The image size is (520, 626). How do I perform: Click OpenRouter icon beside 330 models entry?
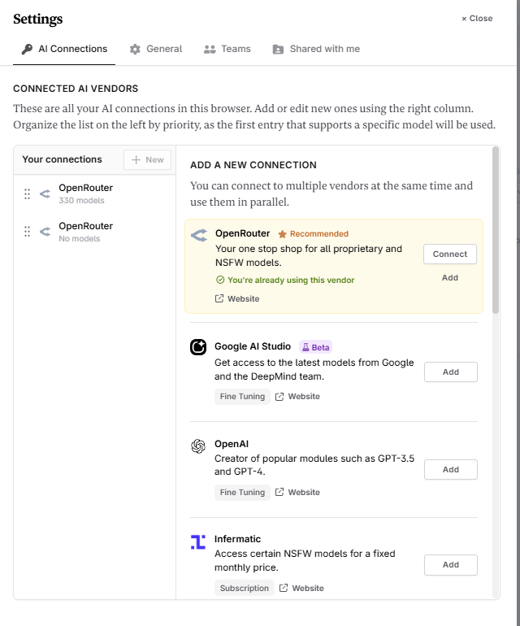coord(45,193)
